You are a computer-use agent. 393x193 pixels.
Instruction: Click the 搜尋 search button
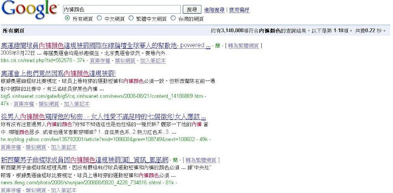(192, 9)
